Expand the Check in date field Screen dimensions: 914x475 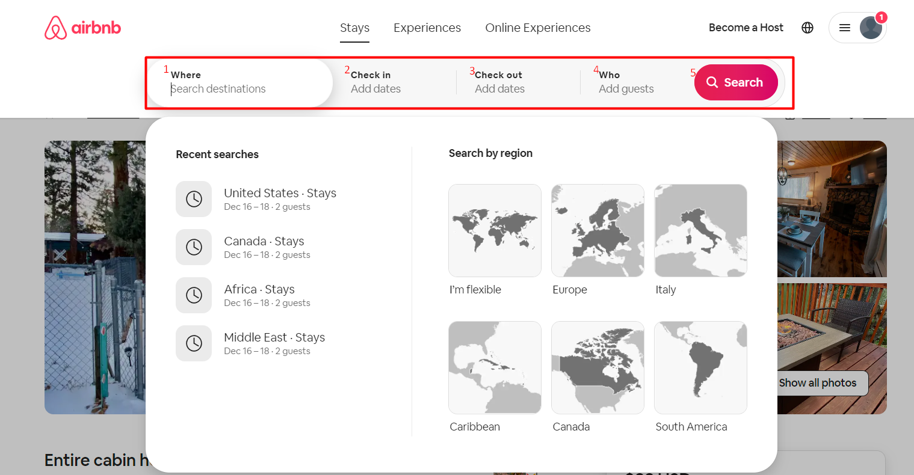[375, 82]
